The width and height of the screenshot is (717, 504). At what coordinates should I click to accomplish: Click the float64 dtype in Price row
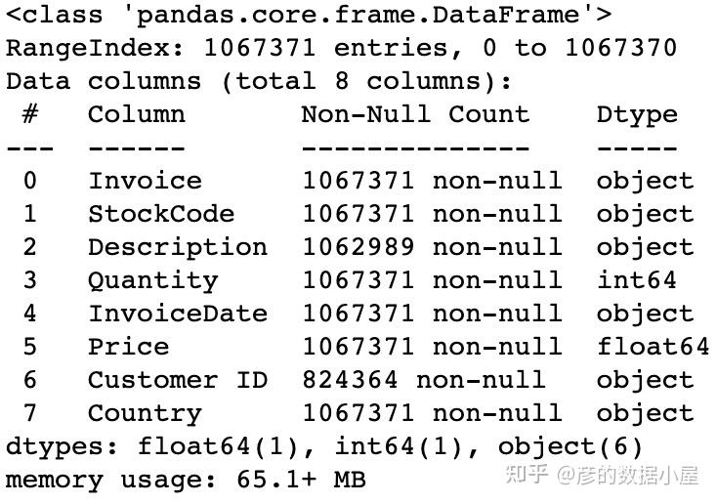click(653, 347)
